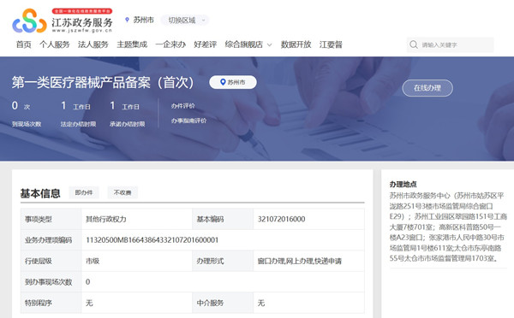Click the 在线办理 button
This screenshot has height=318, width=514.
[427, 88]
